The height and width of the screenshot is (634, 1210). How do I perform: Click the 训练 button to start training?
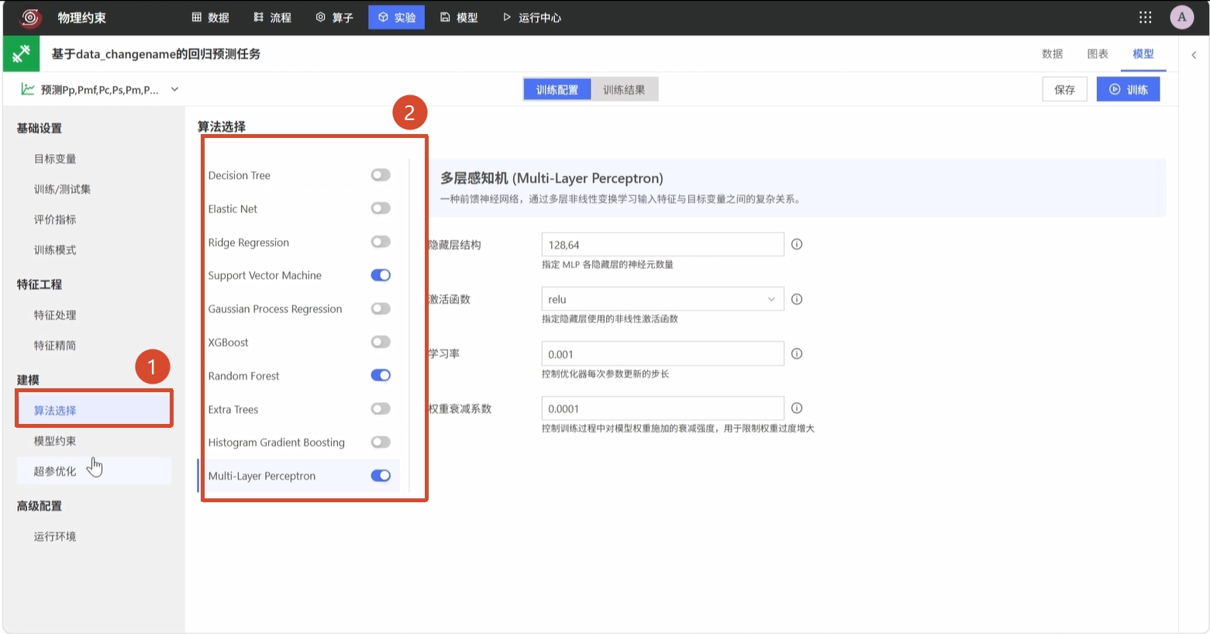coord(1128,89)
